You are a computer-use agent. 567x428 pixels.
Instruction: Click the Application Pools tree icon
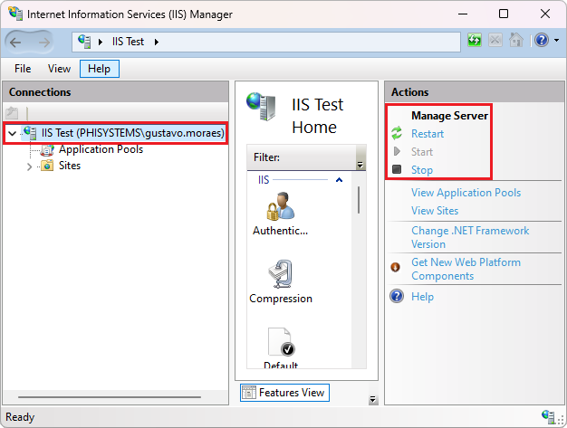pyautogui.click(x=47, y=149)
